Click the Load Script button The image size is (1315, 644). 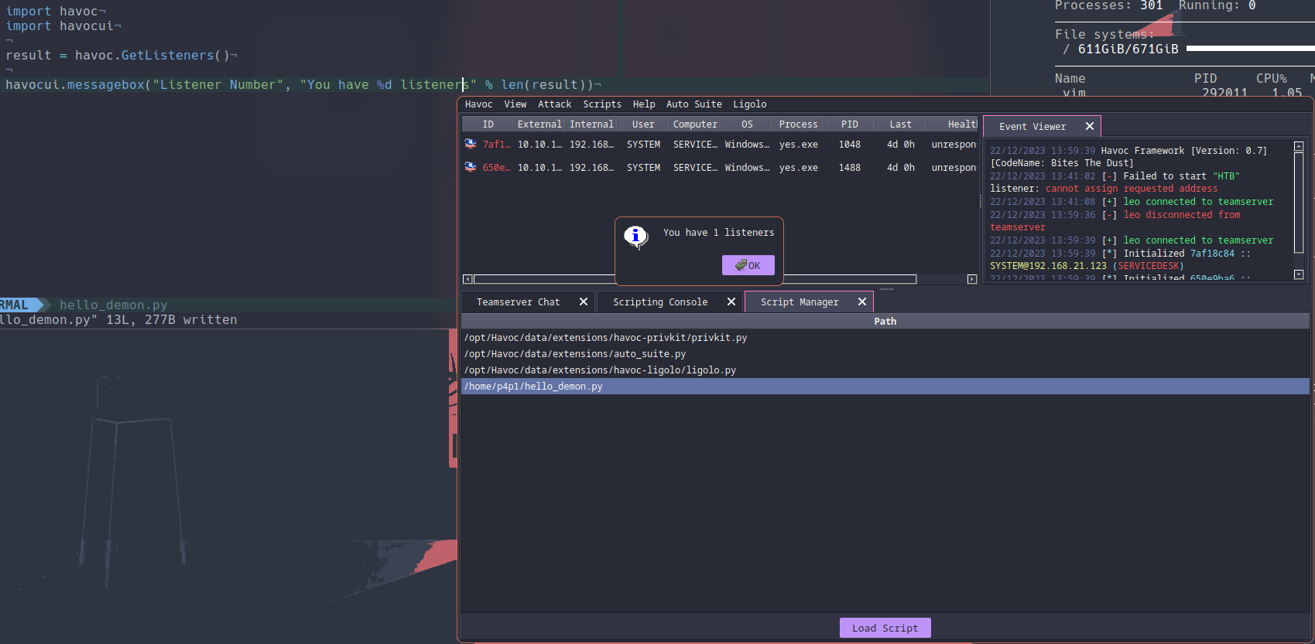coord(885,628)
